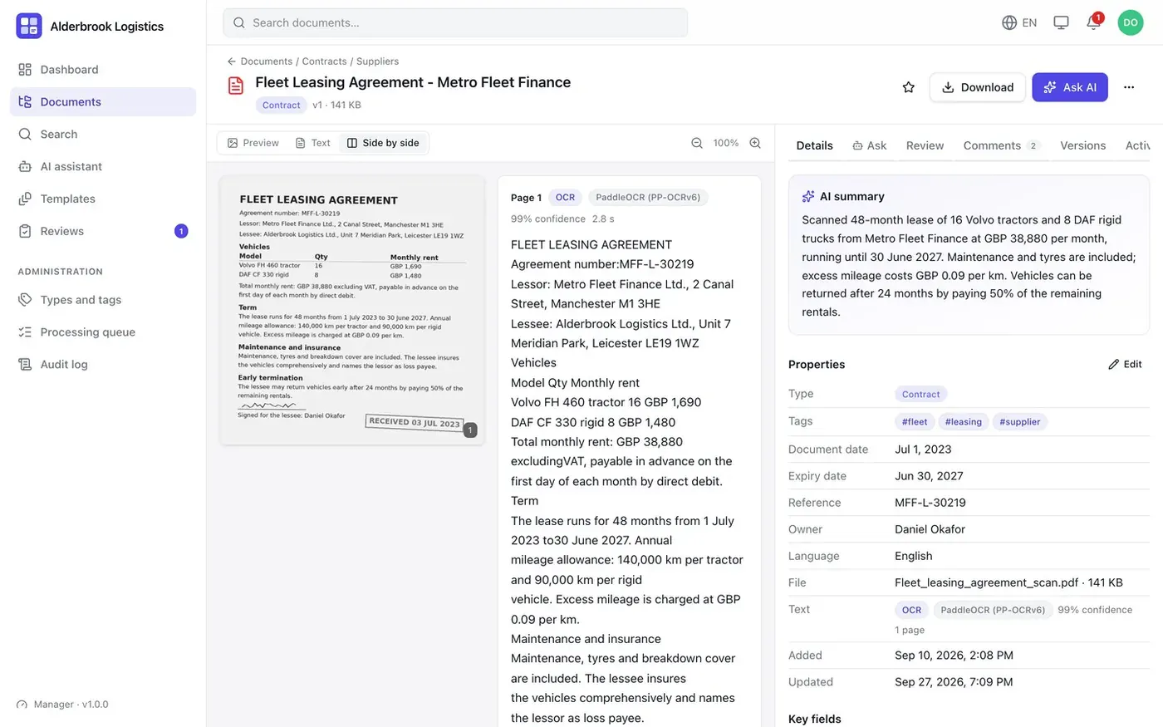Image resolution: width=1163 pixels, height=727 pixels.
Task: Open the notifications bell
Action: (x=1093, y=22)
